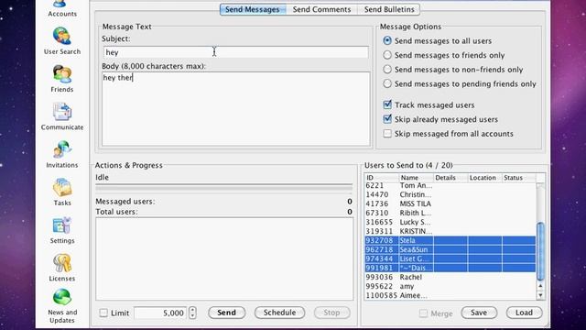Open the User Search icon
586x330 pixels.
point(61,37)
